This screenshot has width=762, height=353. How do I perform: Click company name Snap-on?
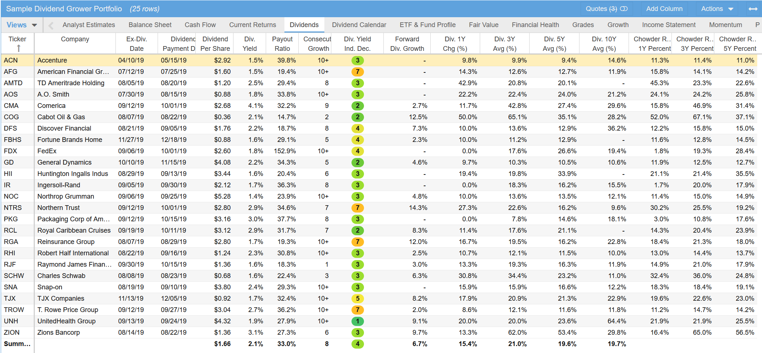pos(50,287)
